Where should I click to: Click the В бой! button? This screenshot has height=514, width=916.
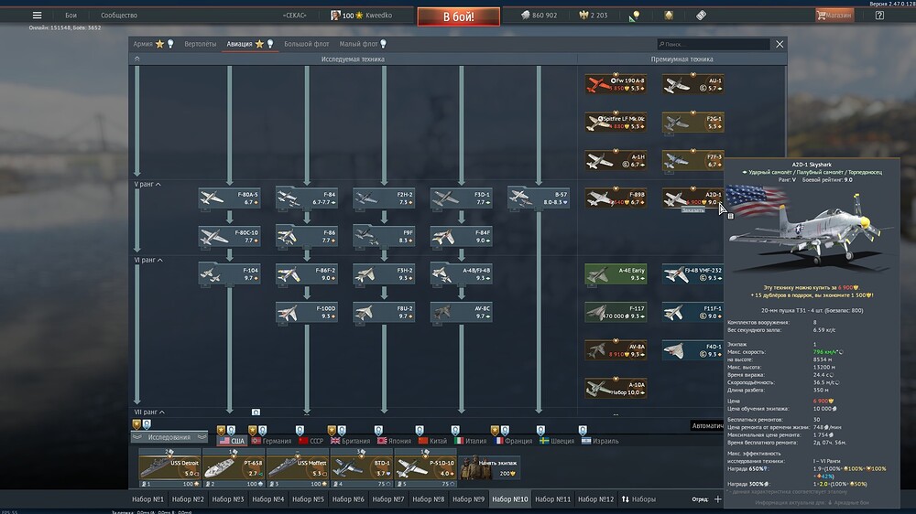[x=459, y=16]
